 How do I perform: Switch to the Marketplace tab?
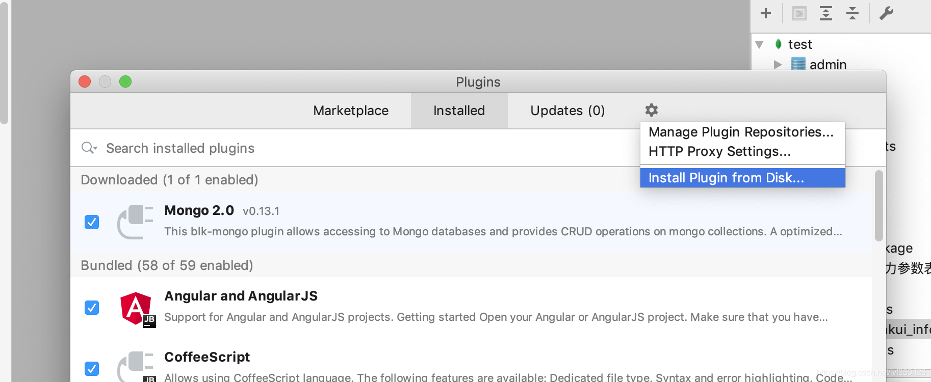(x=351, y=111)
